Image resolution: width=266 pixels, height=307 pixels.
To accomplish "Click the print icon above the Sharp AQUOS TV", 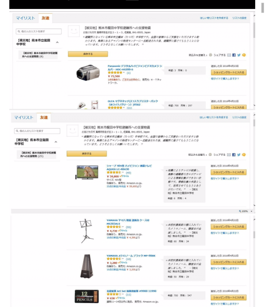I will point(210,155).
